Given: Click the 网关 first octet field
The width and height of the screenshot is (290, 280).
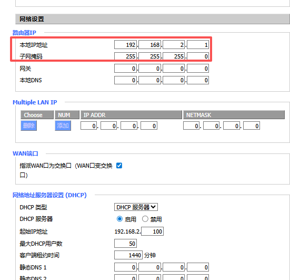Looking at the screenshot, I should (125, 69).
